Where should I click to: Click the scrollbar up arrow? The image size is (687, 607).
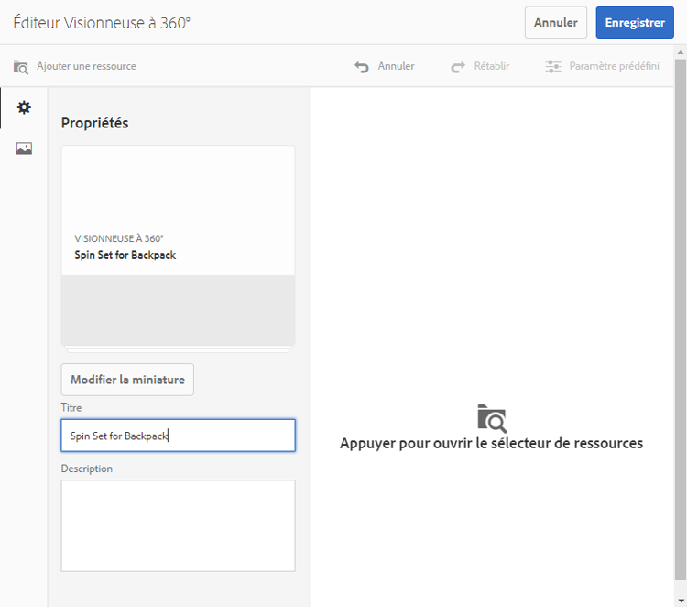click(680, 52)
